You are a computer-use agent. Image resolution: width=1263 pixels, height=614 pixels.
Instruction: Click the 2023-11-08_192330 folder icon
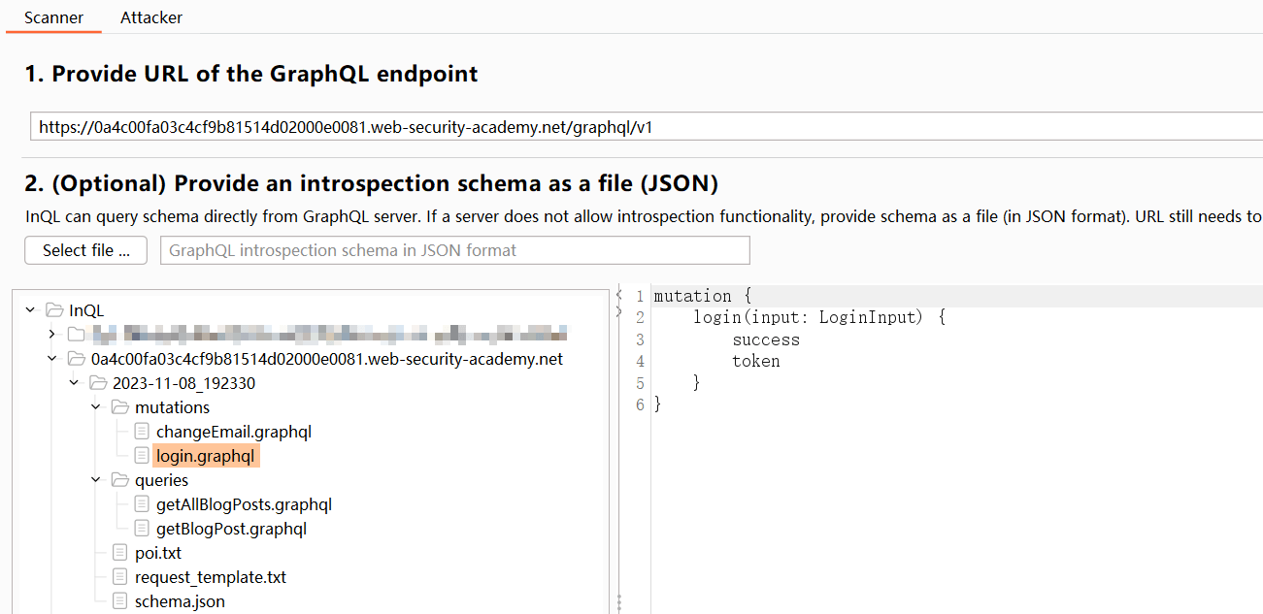pyautogui.click(x=98, y=383)
